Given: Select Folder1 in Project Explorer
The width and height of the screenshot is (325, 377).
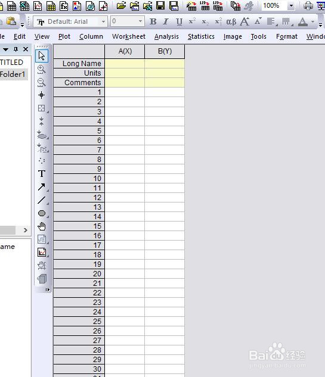Looking at the screenshot, I should (13, 74).
